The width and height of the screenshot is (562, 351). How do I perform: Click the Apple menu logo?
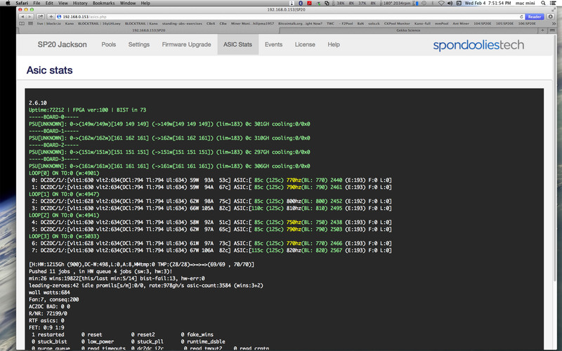(8, 3)
